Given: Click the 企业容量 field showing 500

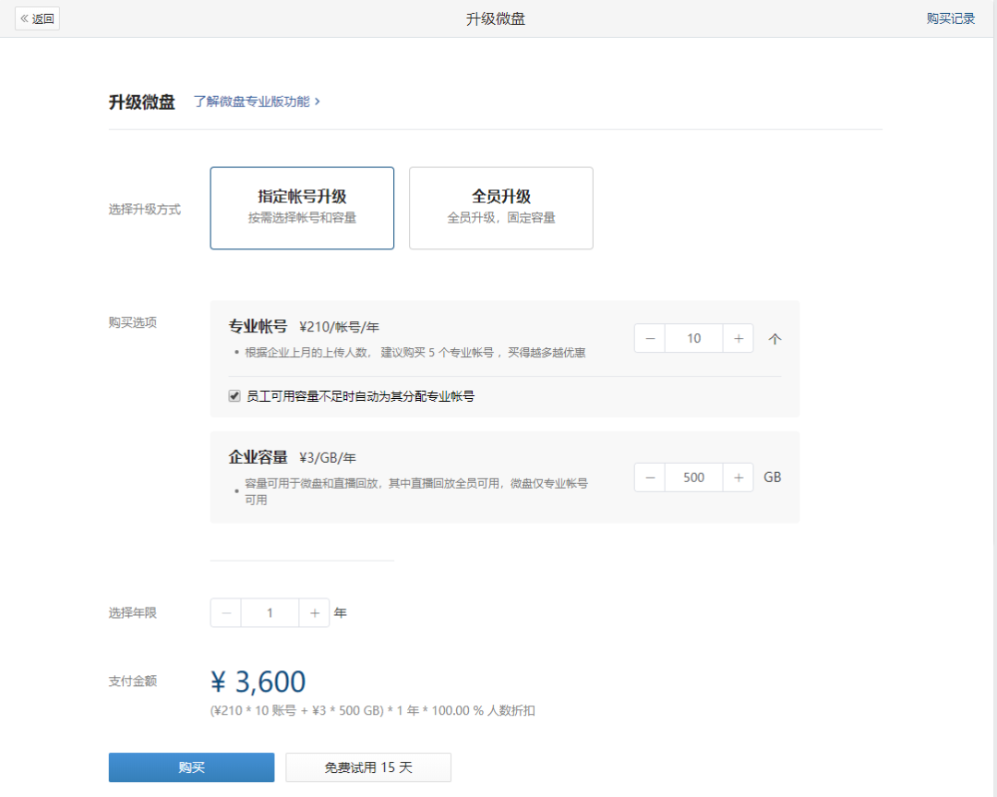Looking at the screenshot, I should click(693, 477).
